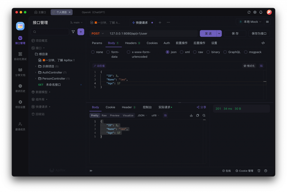Open the main branch dropdown
Image resolution: width=287 pixels, height=192 pixels.
(x=77, y=23)
